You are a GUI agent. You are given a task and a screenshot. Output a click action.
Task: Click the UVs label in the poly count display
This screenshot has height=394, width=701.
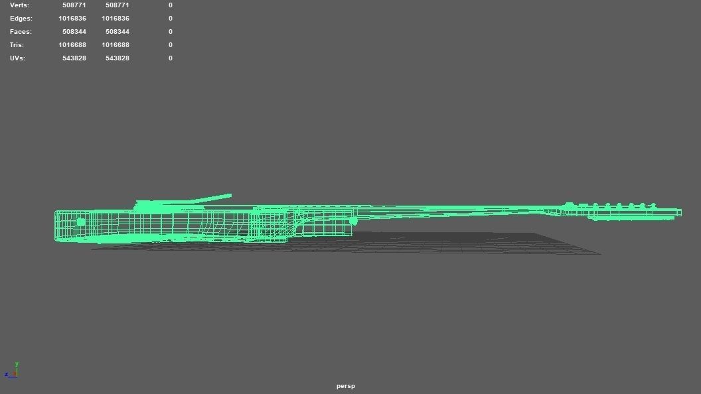(x=17, y=58)
